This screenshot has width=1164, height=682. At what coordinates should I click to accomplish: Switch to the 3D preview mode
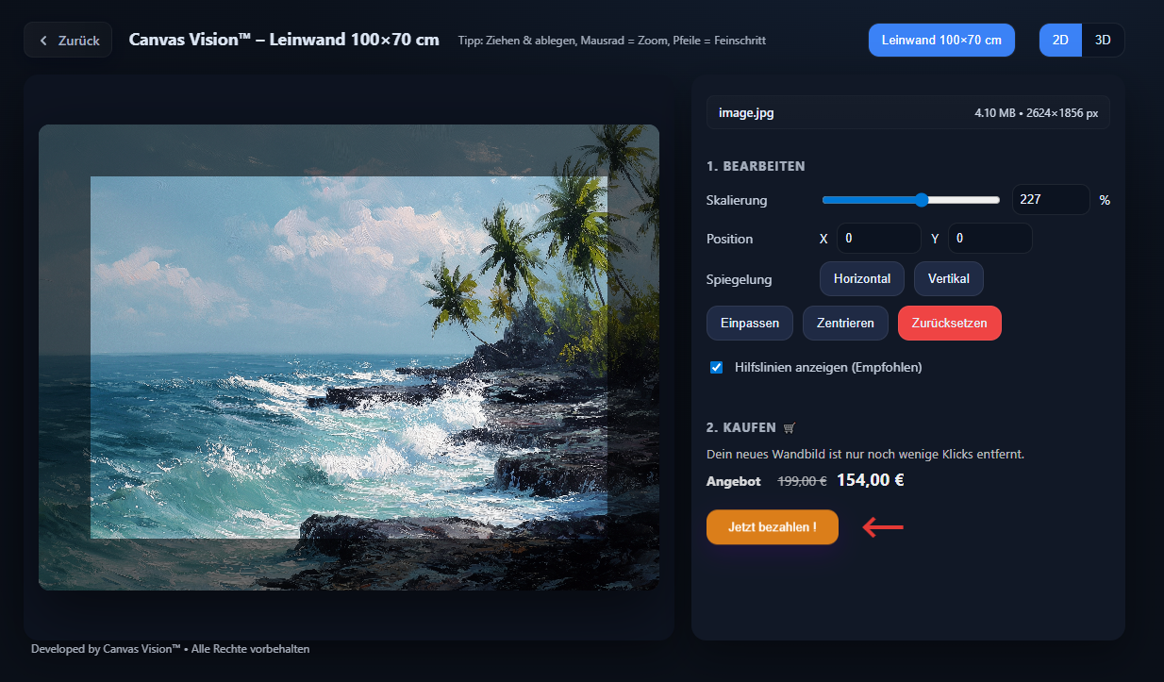coord(1101,40)
